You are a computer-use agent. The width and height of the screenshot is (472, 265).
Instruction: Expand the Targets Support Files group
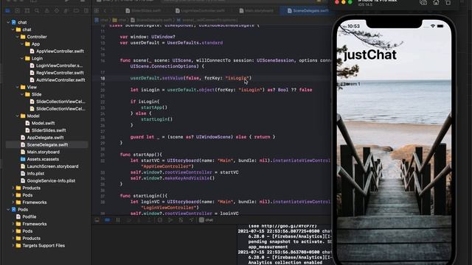13,246
